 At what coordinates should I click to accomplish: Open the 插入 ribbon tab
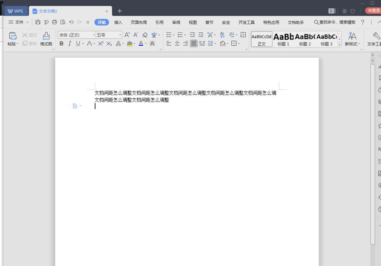pyautogui.click(x=118, y=22)
